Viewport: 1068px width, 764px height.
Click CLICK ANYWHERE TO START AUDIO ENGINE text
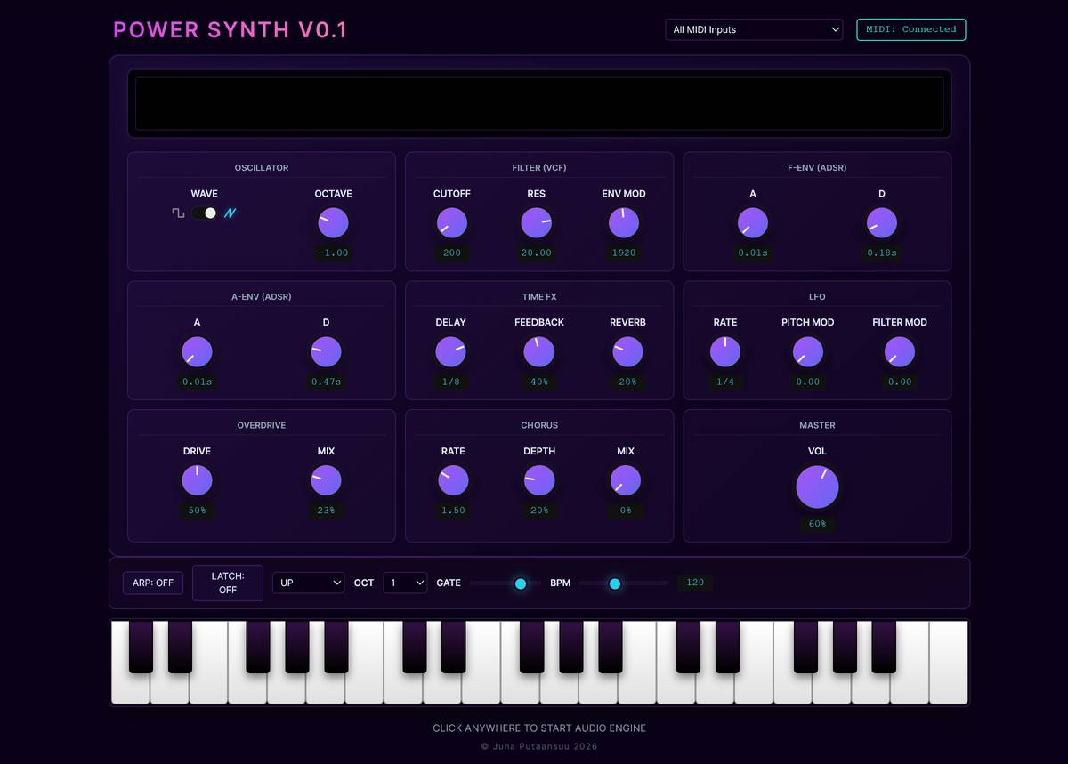pos(538,728)
